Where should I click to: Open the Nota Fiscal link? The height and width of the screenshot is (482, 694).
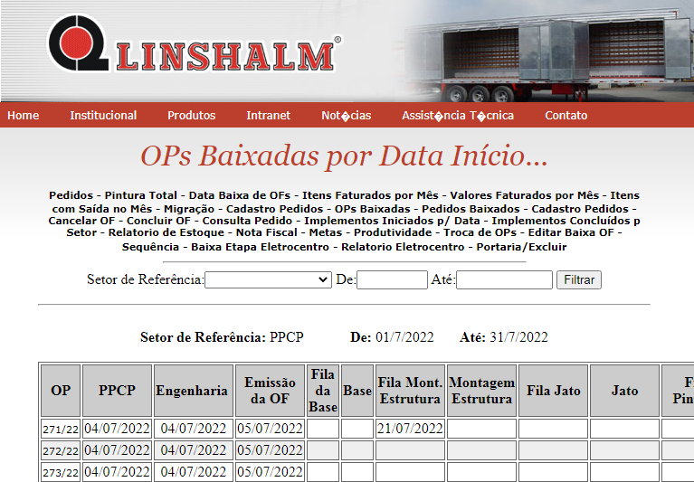(x=266, y=233)
